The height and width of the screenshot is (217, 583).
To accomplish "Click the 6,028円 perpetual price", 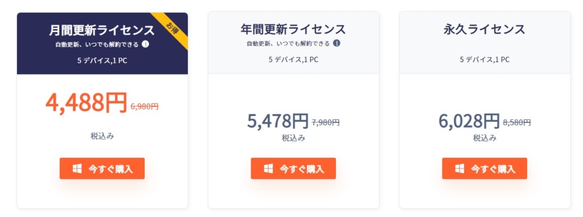I will click(469, 121).
